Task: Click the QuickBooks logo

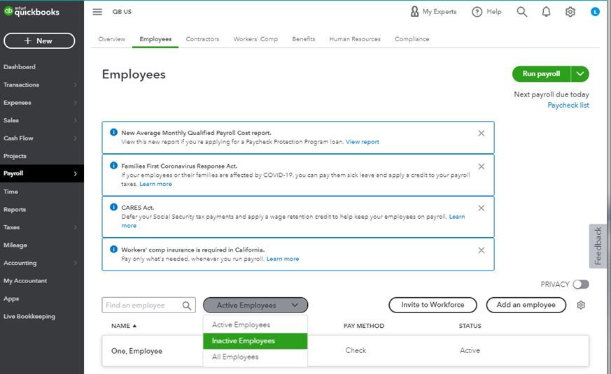Action: point(31,11)
